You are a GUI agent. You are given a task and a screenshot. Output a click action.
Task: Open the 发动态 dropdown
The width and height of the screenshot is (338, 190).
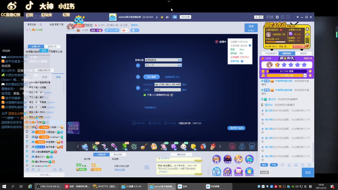pos(135,25)
